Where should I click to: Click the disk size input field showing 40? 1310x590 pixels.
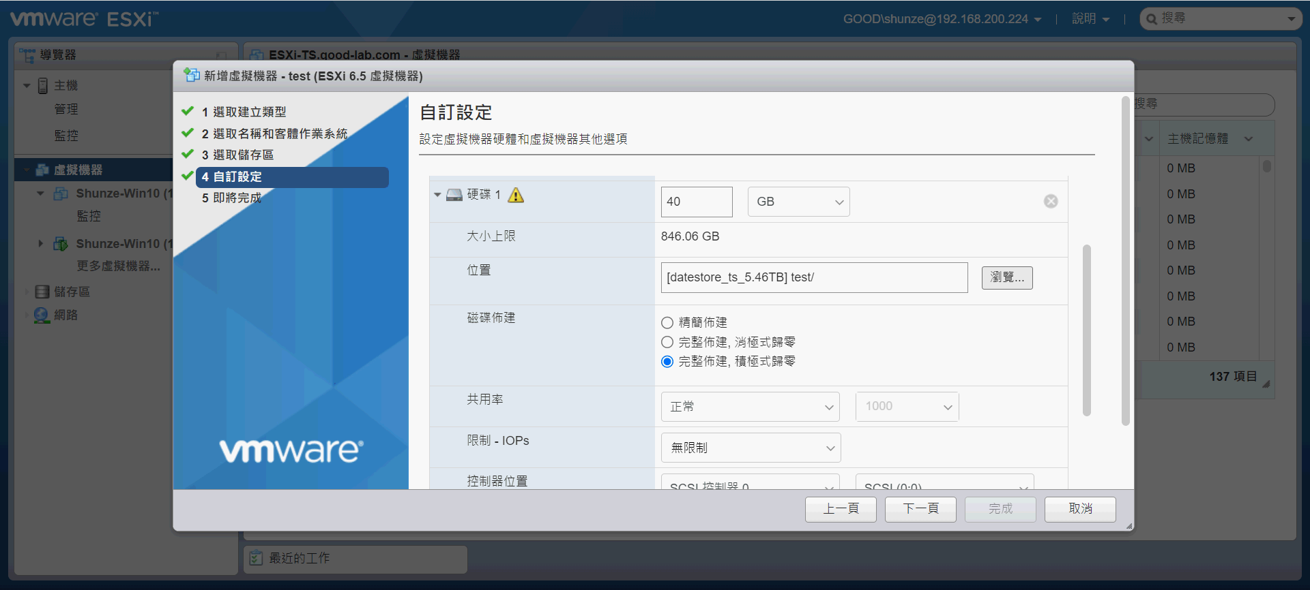pos(696,202)
